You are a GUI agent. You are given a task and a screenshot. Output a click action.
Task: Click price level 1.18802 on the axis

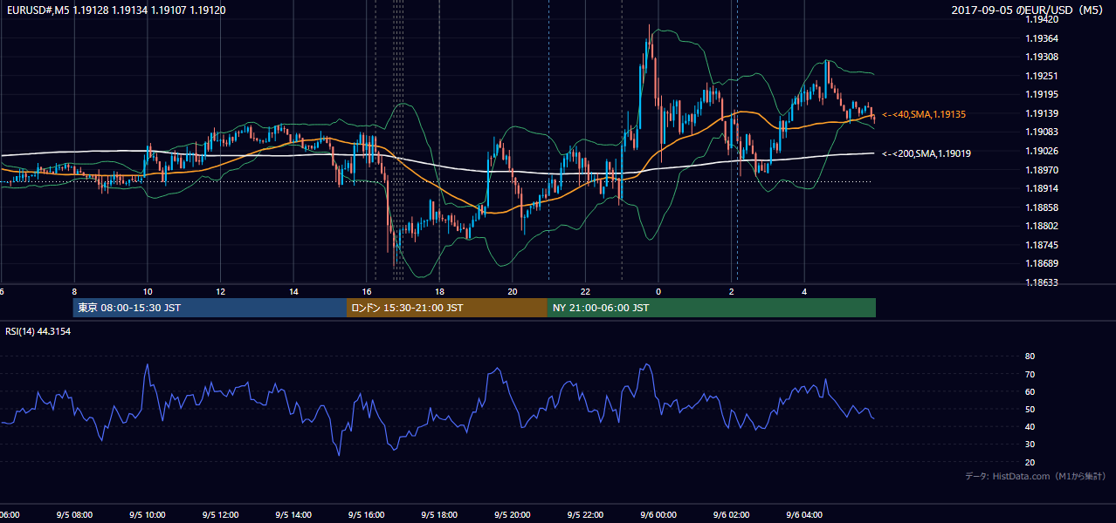click(x=1040, y=226)
